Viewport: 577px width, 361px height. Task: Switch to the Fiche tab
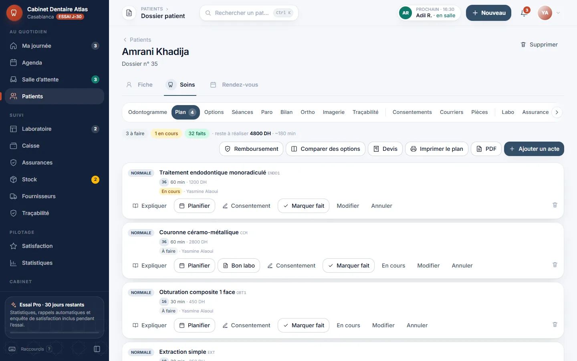click(x=139, y=85)
